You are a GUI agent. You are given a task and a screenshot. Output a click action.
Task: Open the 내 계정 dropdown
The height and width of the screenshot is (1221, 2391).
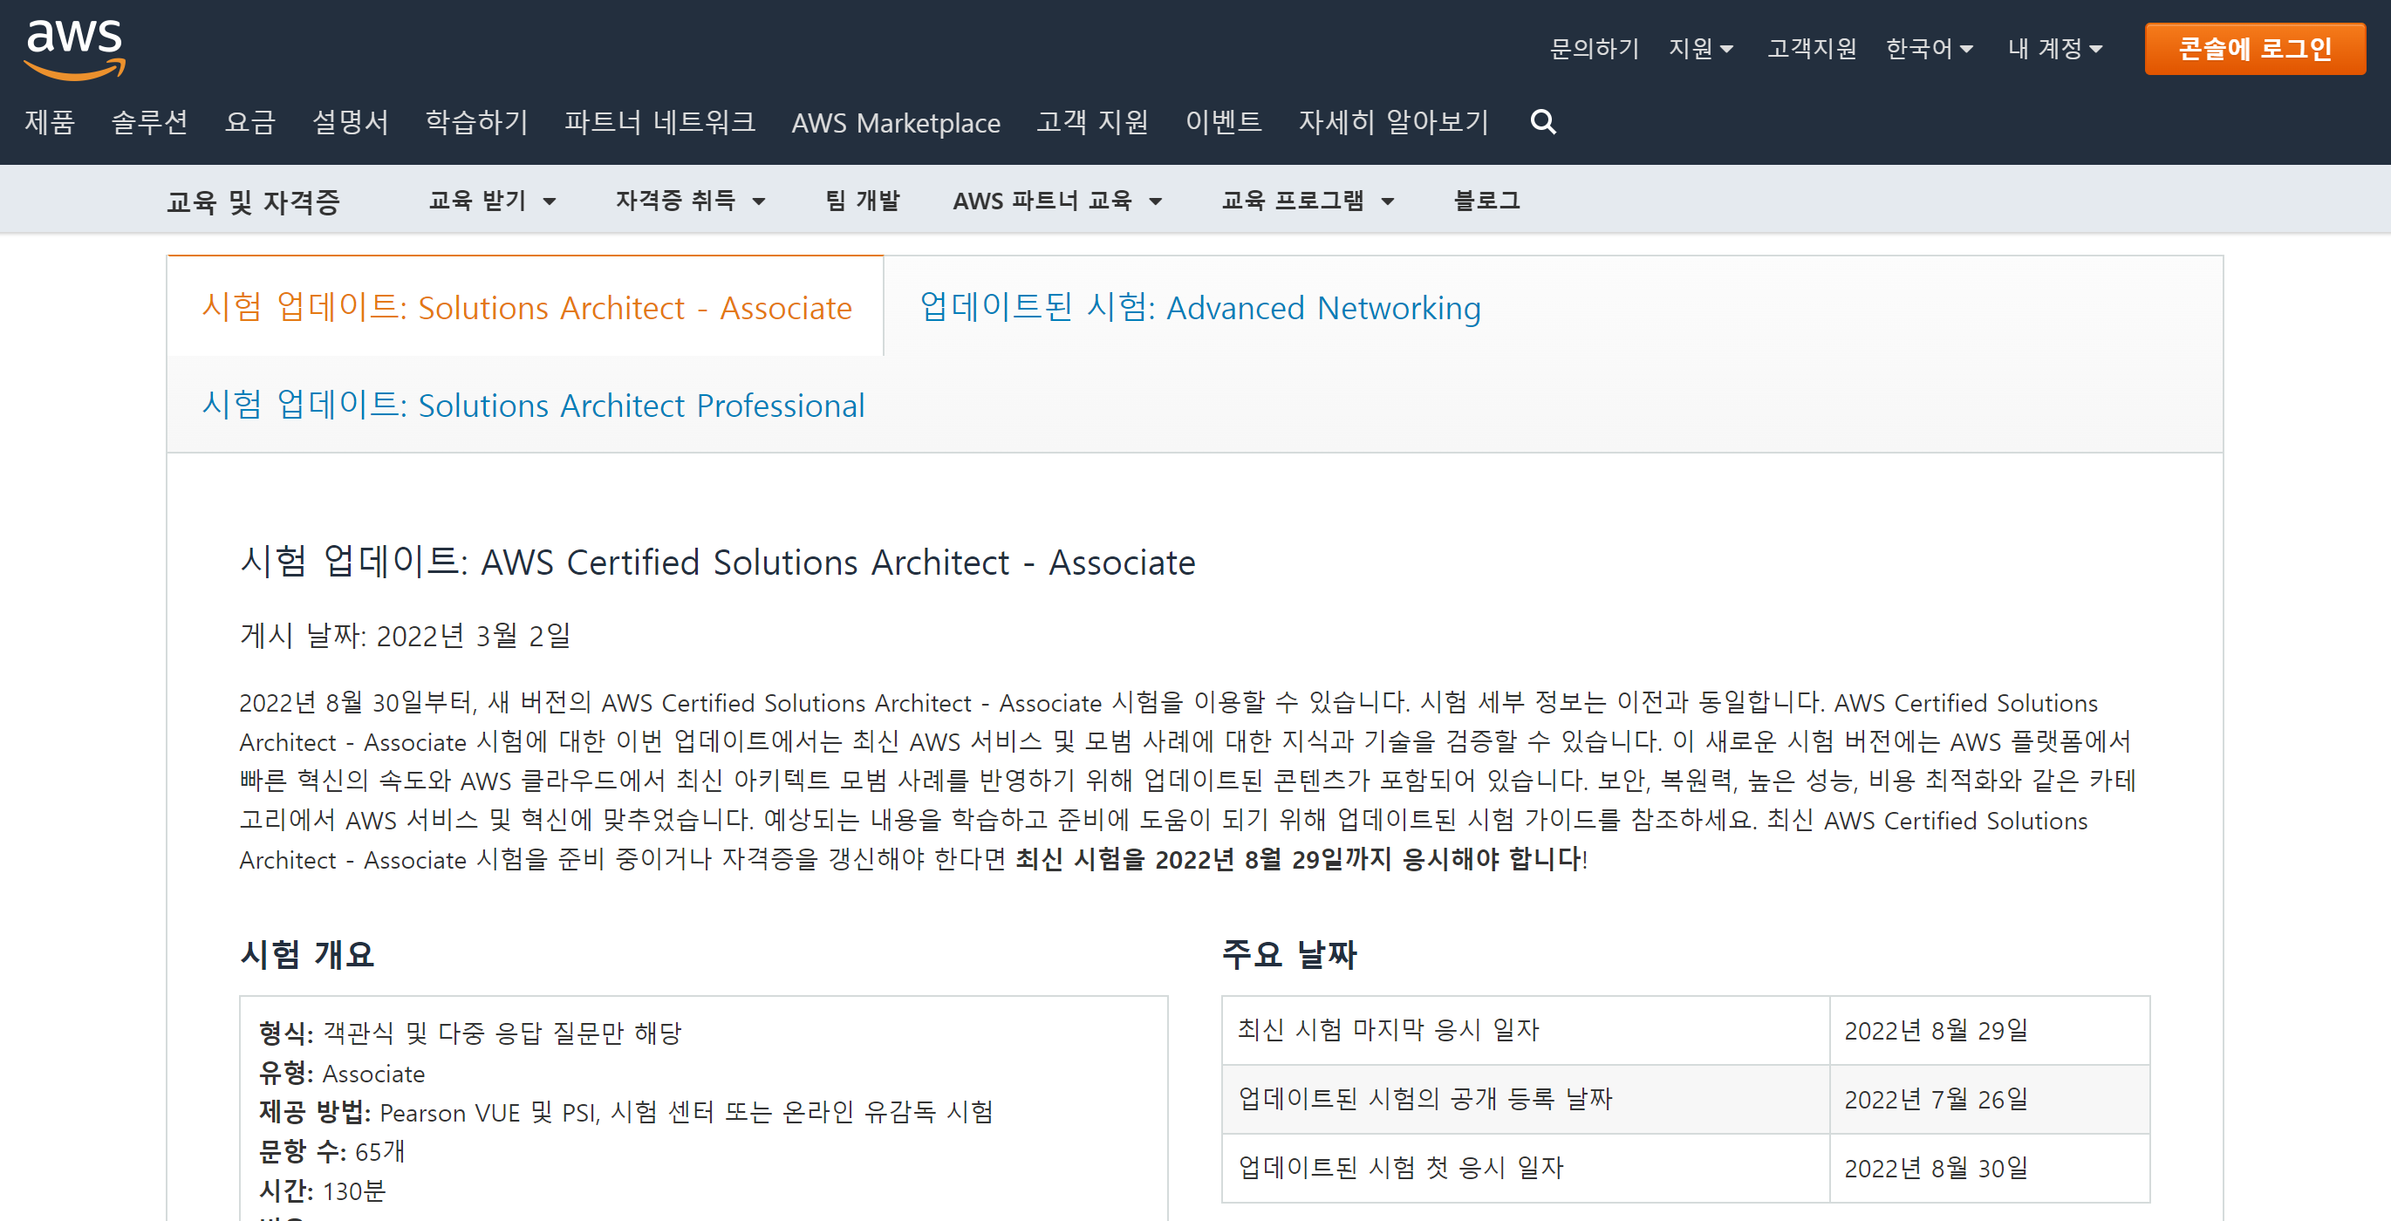tap(2054, 48)
